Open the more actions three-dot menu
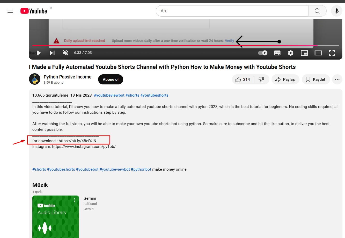Viewport: 345px width, 238px height. coord(337,80)
